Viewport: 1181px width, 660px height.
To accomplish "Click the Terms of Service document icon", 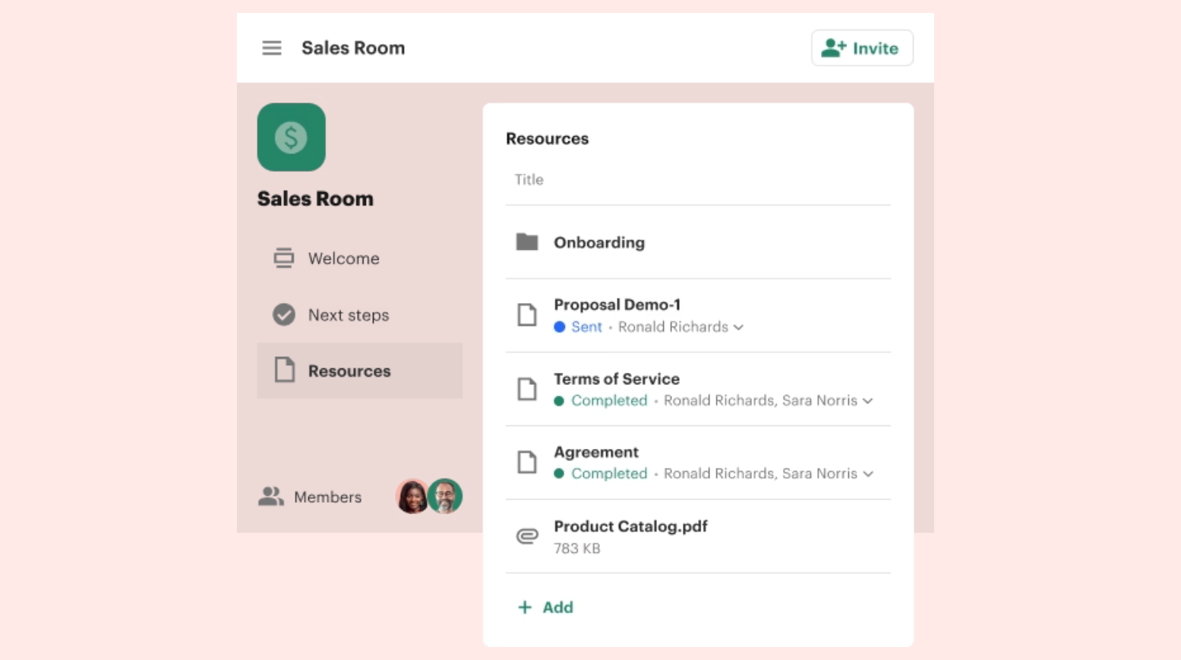I will click(527, 389).
